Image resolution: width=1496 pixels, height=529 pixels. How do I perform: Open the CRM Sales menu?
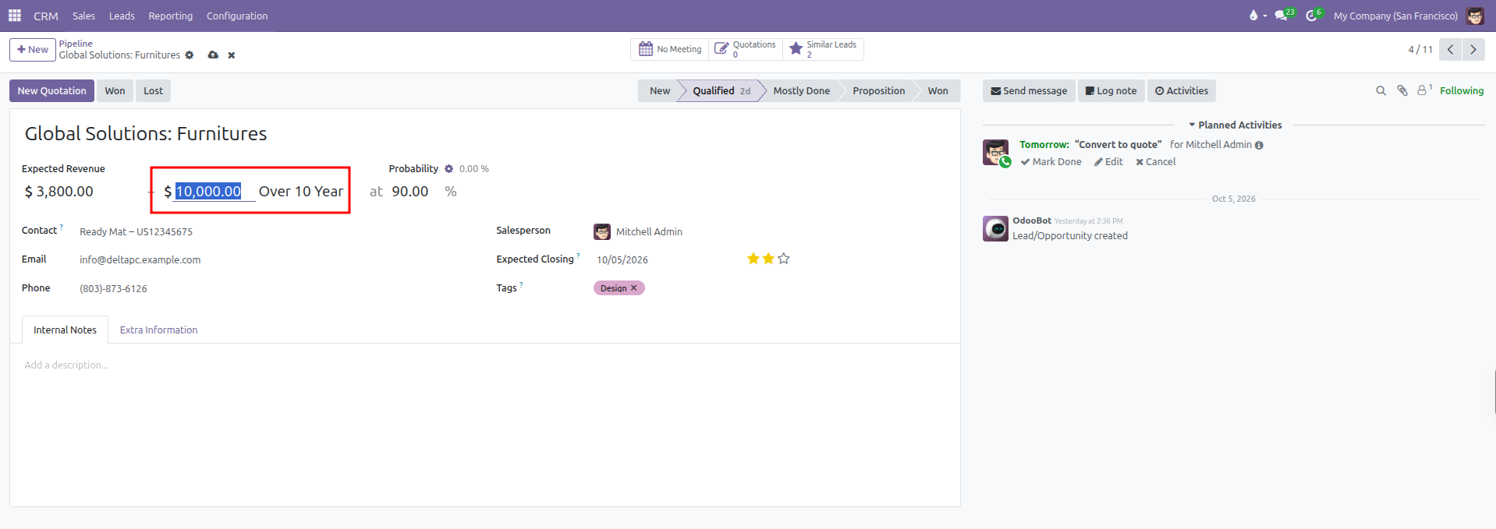[83, 16]
